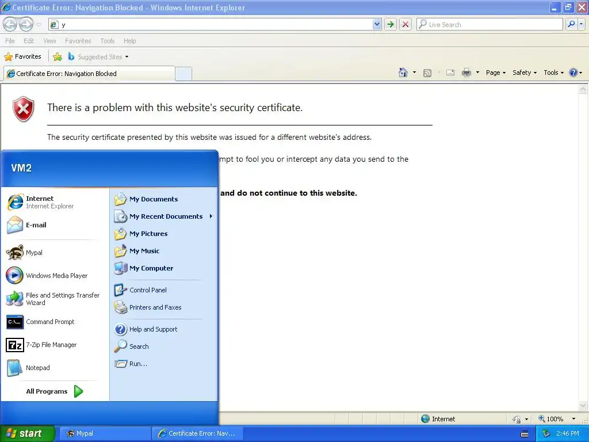
Task: Click the Print icon
Action: pos(466,73)
